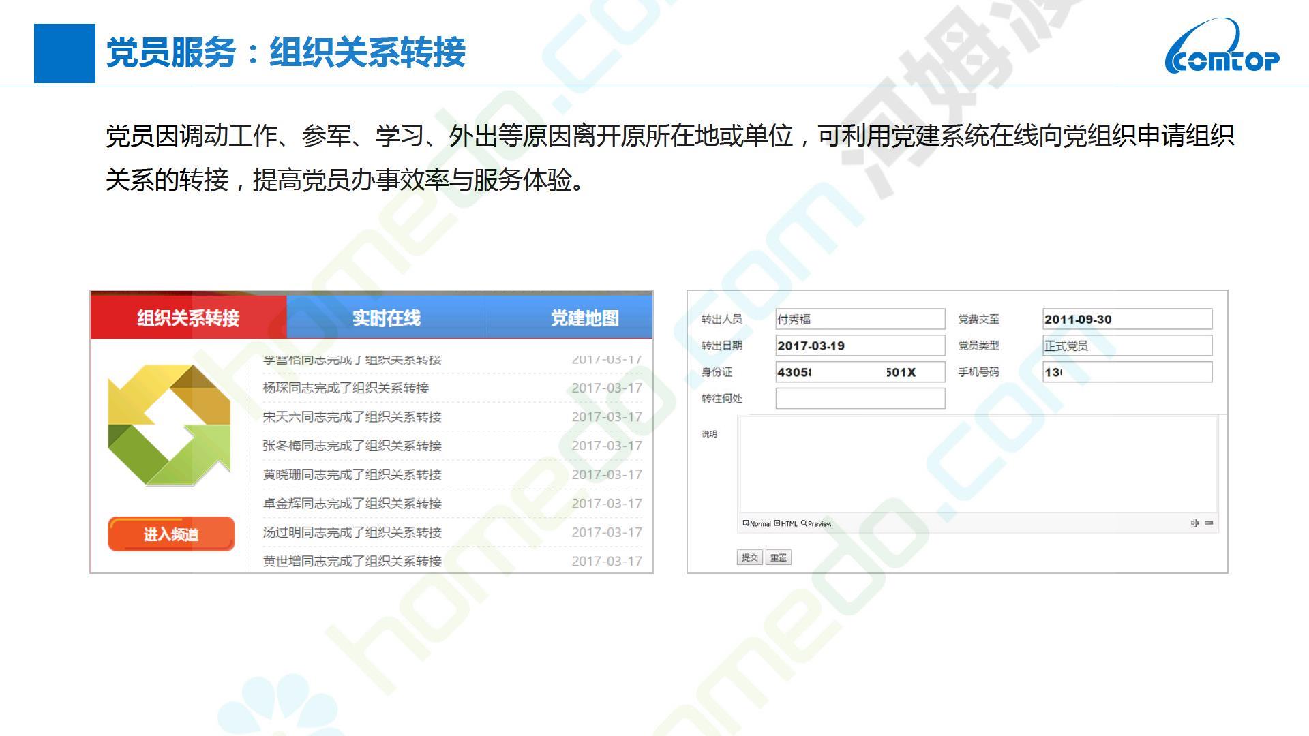Image resolution: width=1309 pixels, height=736 pixels.
Task: Click the 重置 reset button
Action: [778, 557]
